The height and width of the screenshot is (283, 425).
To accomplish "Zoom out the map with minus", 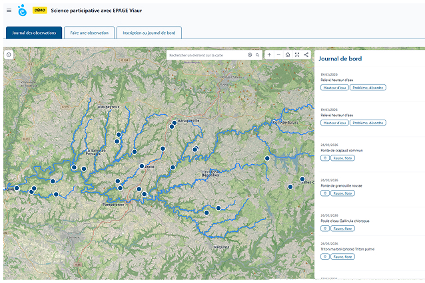I will pos(278,55).
